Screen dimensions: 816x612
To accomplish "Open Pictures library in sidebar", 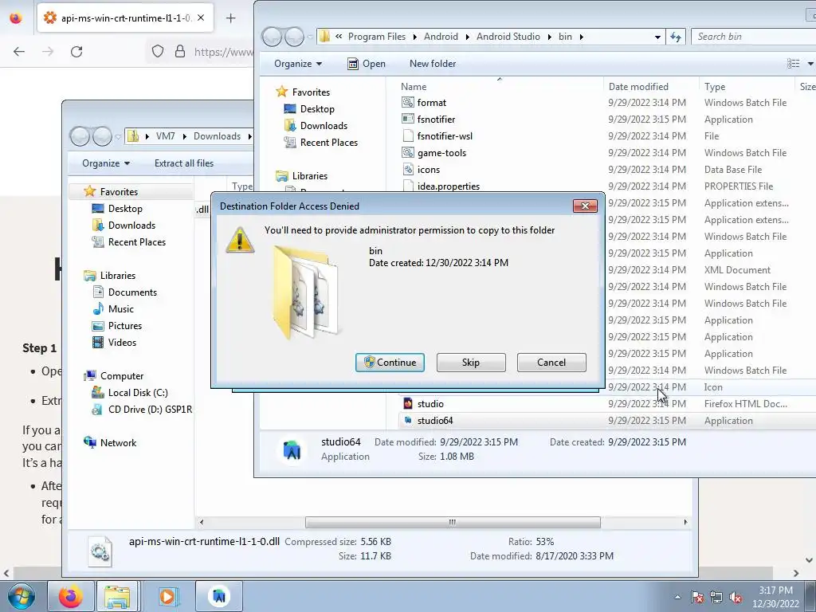I will (x=125, y=325).
